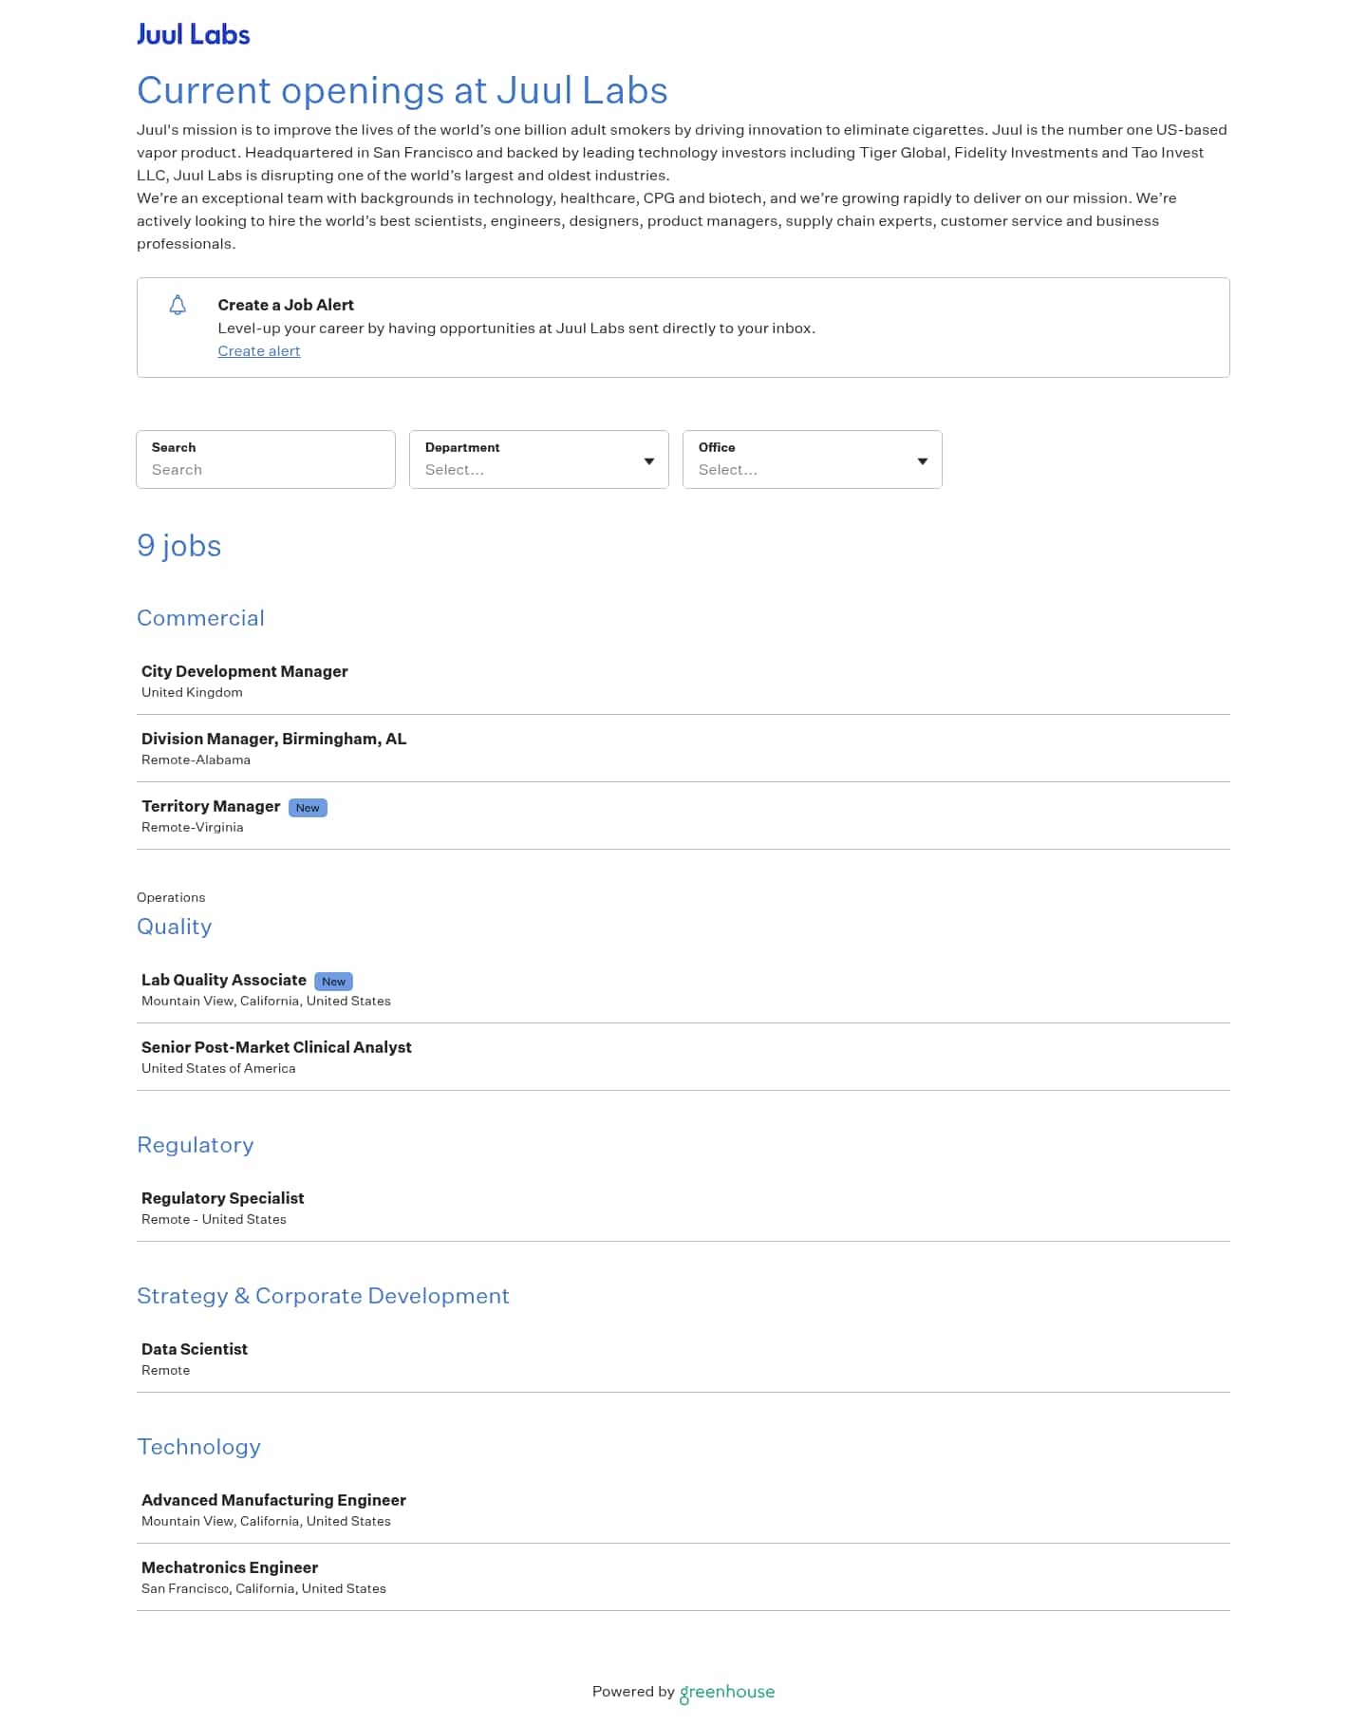Select the Territory Manager job posting
Image resolution: width=1367 pixels, height=1725 pixels.
211,807
